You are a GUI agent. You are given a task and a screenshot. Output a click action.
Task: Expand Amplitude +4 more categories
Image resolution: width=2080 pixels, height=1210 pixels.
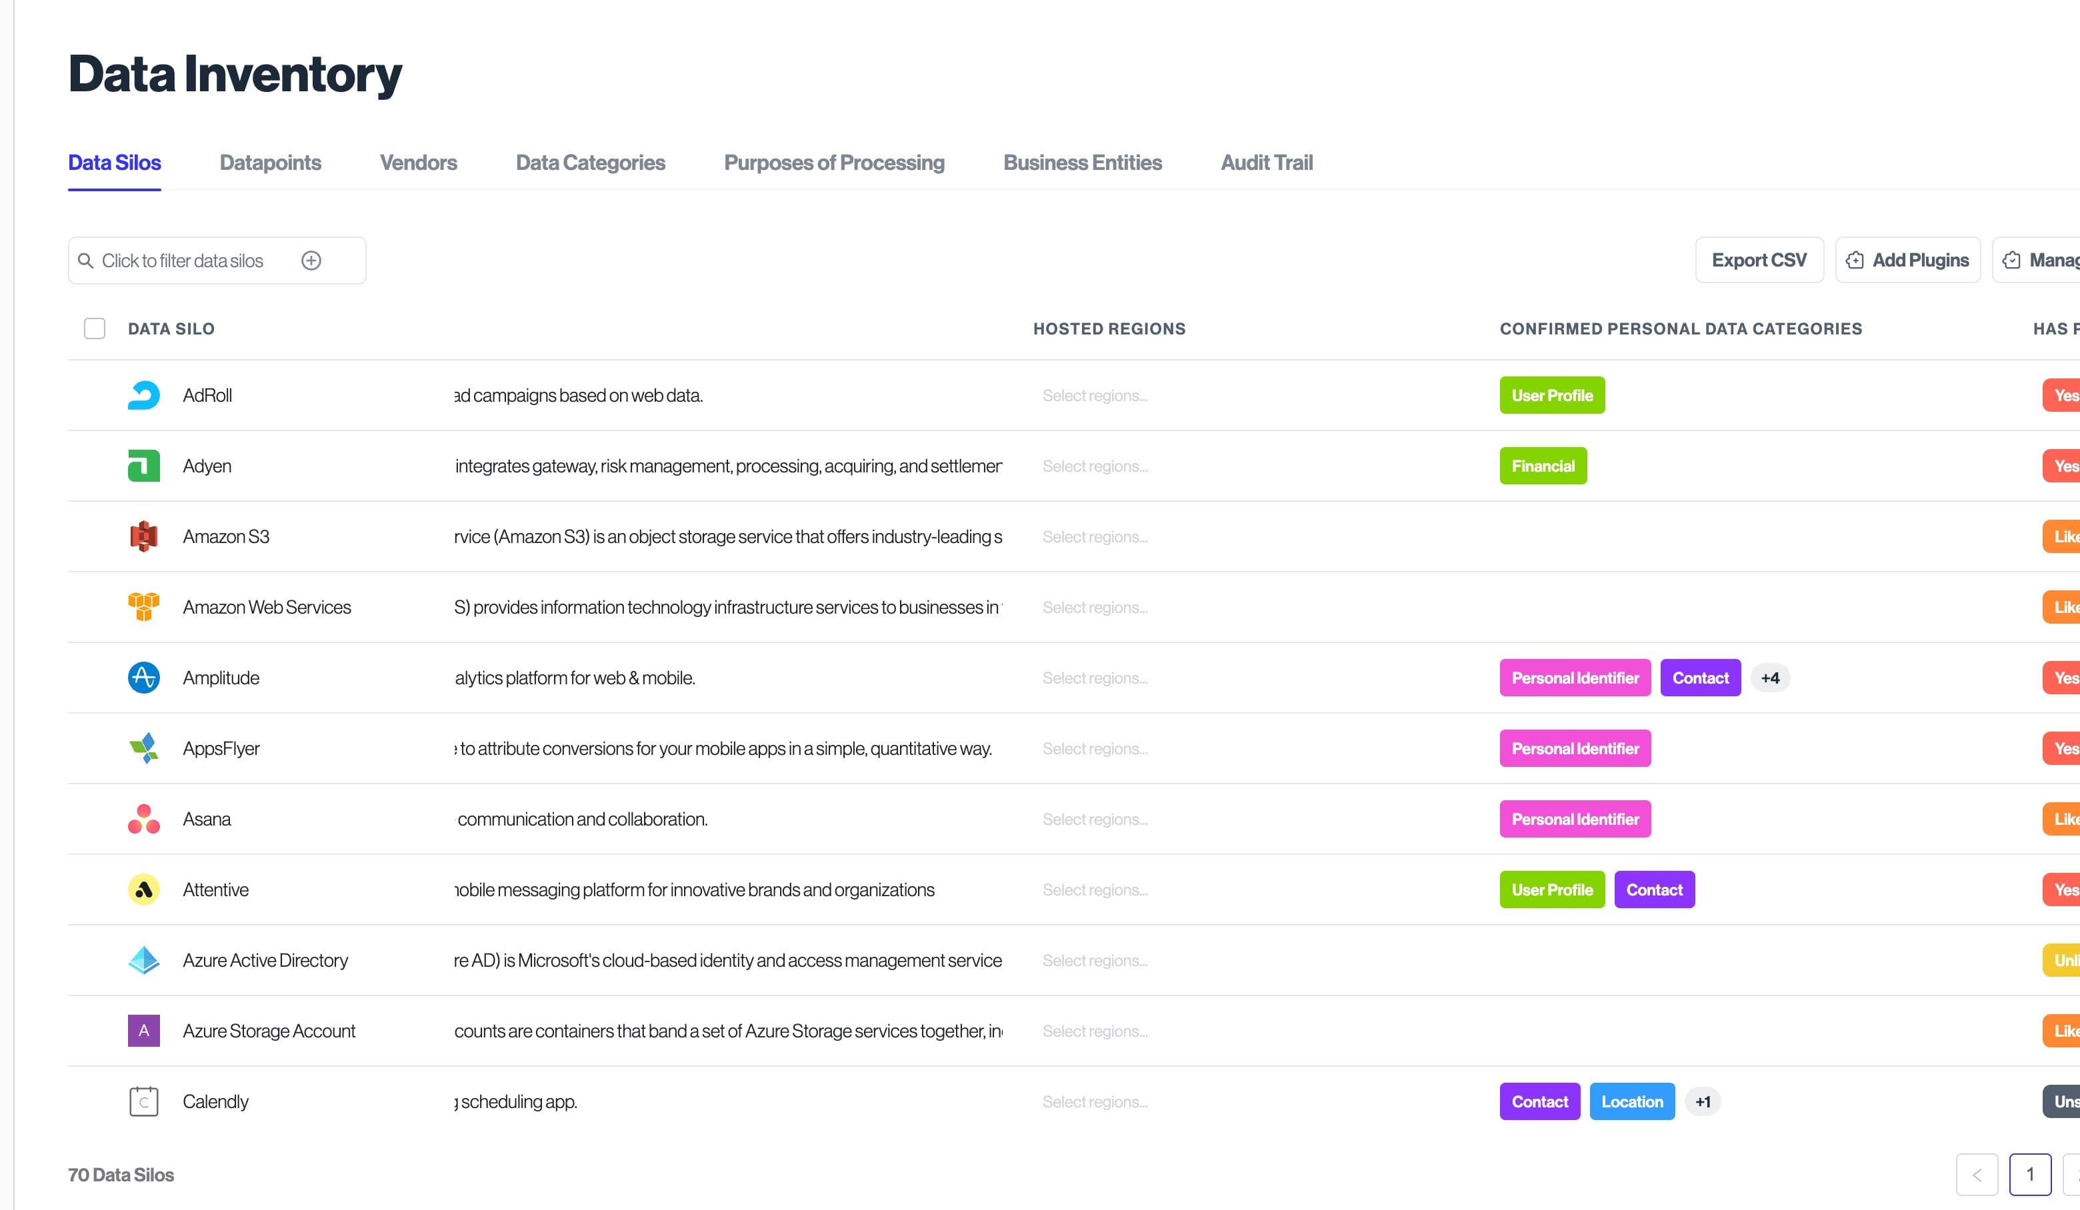coord(1769,678)
